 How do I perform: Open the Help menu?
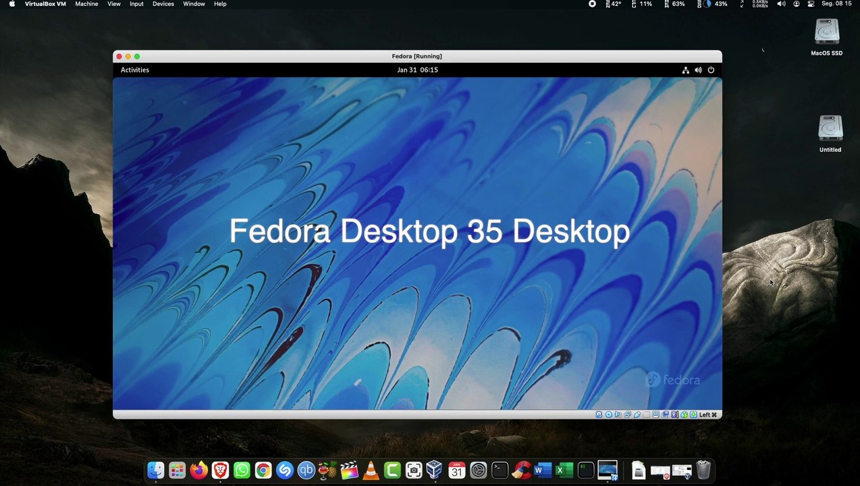pyautogui.click(x=220, y=4)
